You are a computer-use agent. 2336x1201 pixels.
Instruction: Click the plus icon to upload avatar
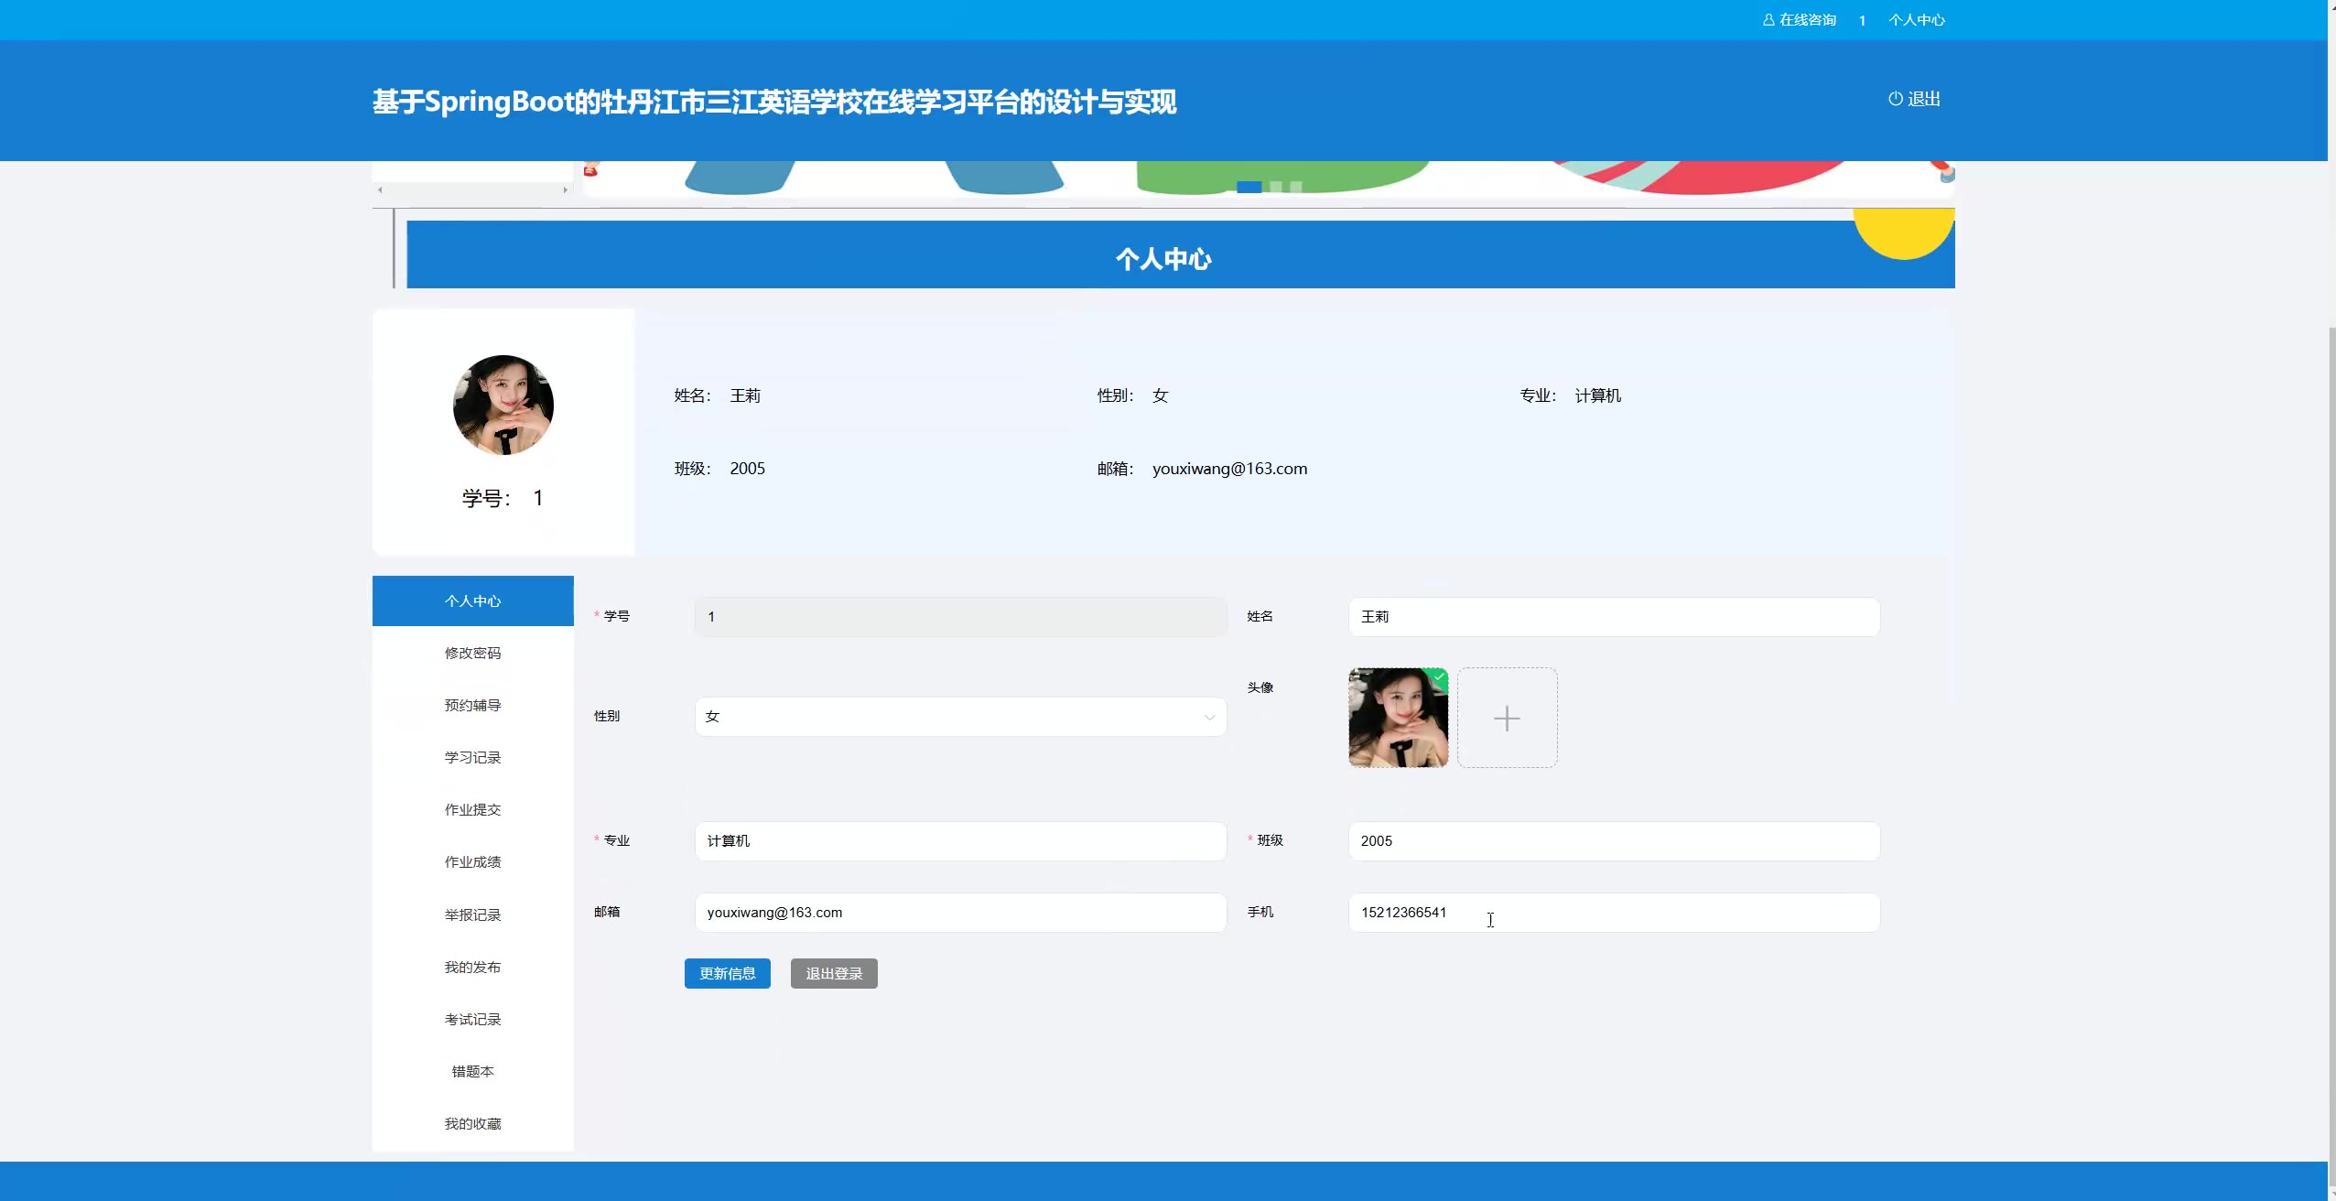point(1507,719)
